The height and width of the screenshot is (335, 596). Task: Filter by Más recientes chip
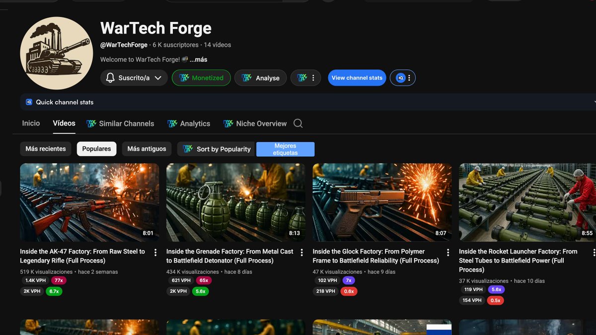pyautogui.click(x=46, y=149)
